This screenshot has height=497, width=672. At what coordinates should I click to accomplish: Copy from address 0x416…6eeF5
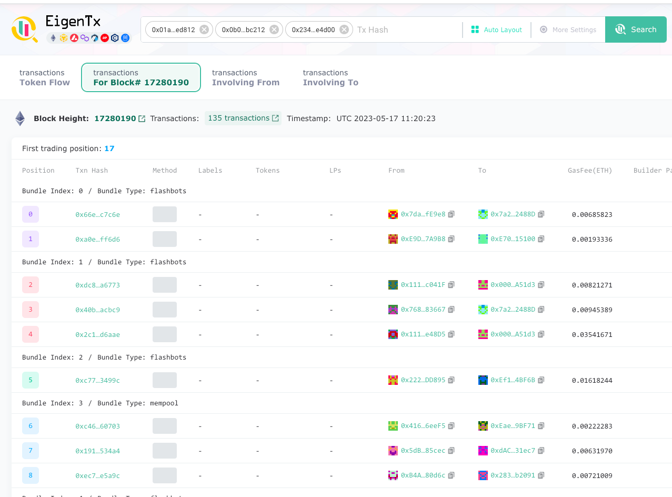(x=452, y=426)
